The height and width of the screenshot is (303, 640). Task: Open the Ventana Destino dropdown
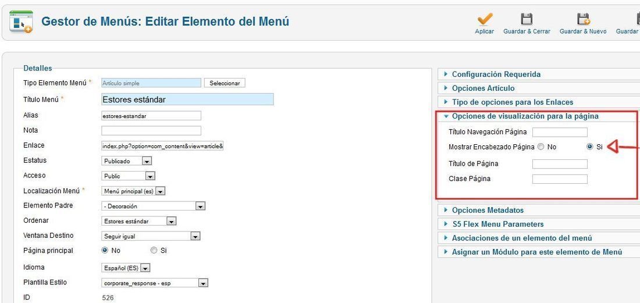(151, 236)
